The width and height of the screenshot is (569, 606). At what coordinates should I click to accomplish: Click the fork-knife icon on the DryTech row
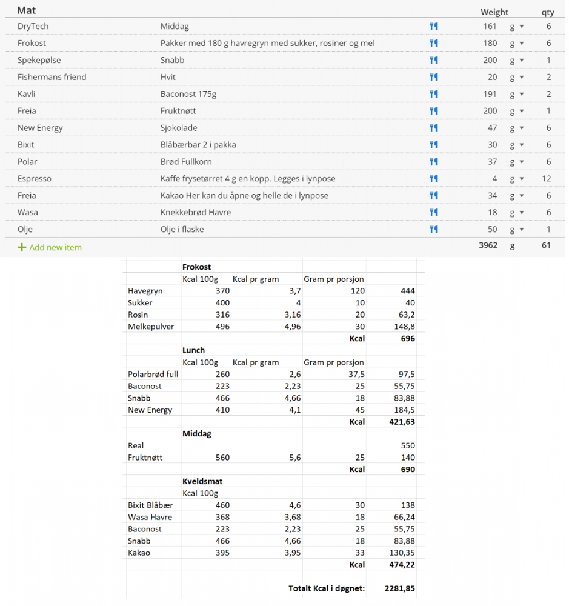pyautogui.click(x=433, y=27)
